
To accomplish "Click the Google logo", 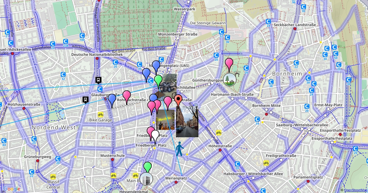I will click(12, 189).
